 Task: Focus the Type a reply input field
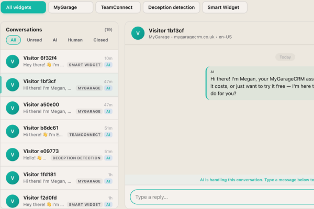tap(222, 197)
